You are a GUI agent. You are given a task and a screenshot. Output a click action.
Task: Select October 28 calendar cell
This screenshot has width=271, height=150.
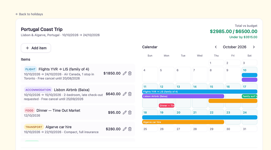200,129
